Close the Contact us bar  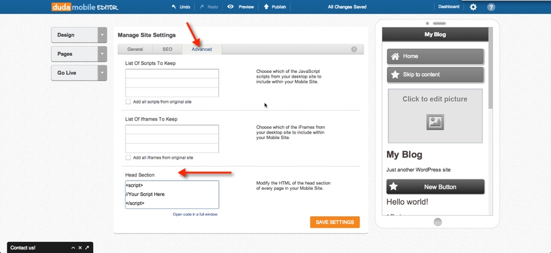click(80, 247)
